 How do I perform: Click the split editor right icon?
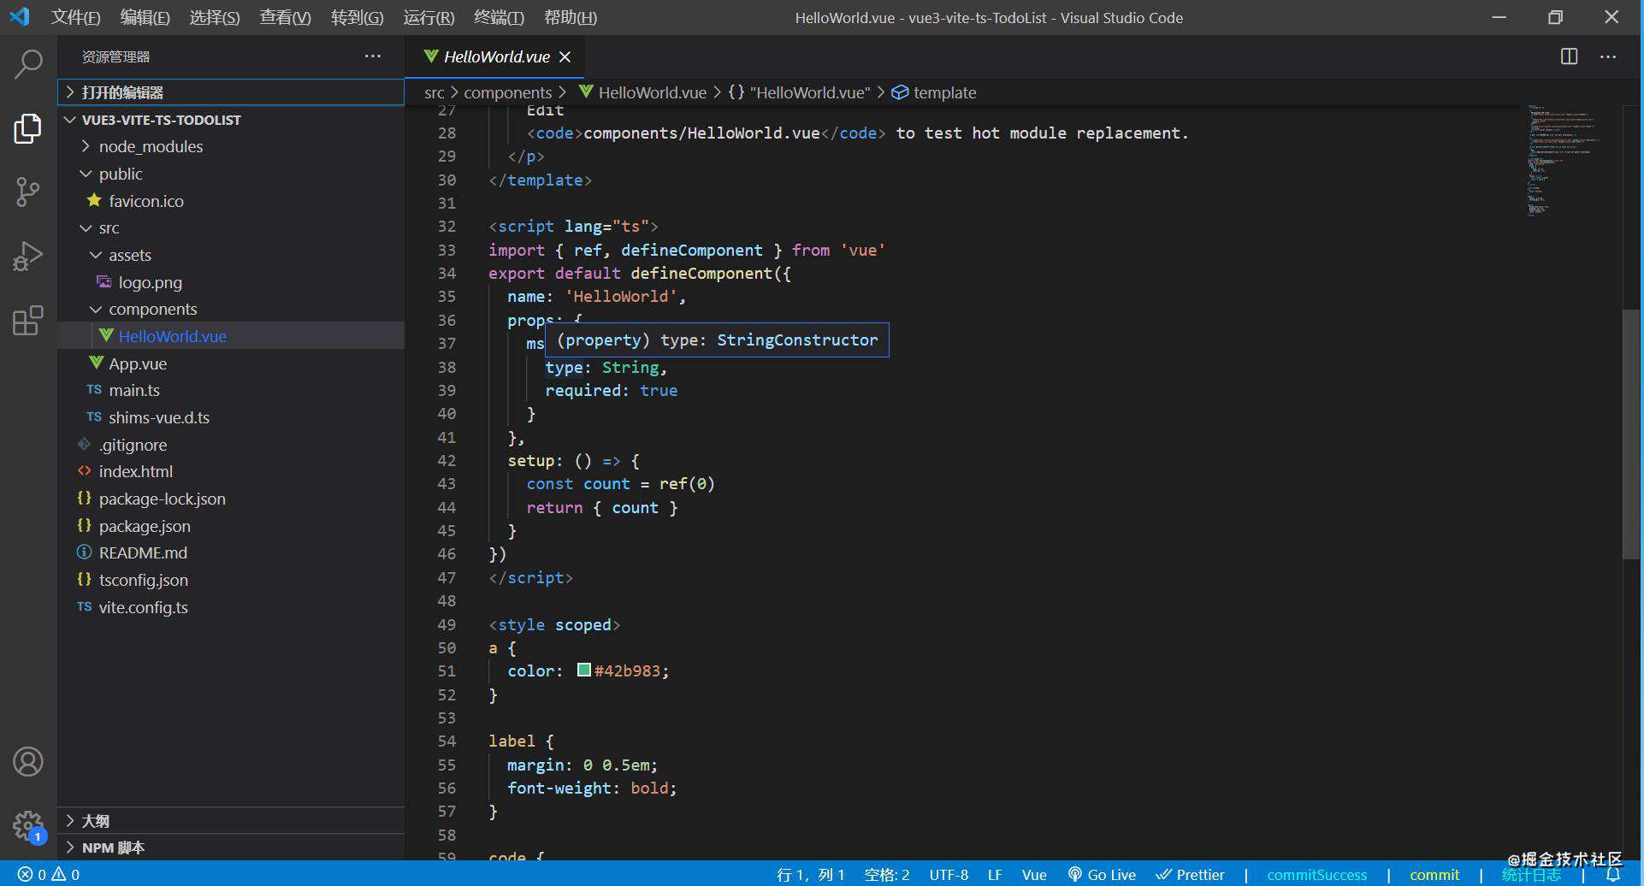tap(1569, 56)
